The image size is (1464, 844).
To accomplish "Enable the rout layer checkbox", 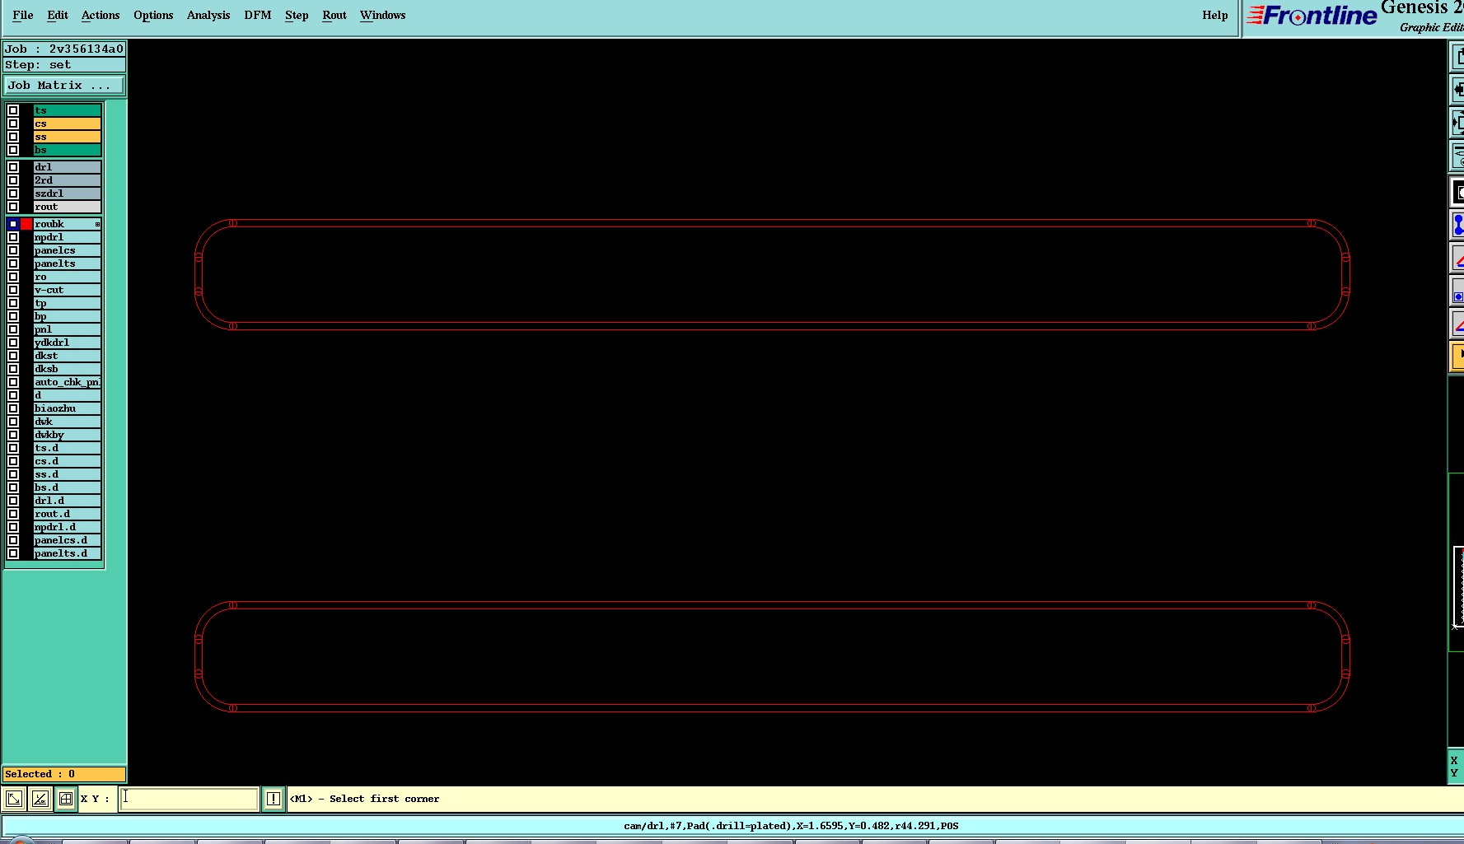I will [13, 207].
